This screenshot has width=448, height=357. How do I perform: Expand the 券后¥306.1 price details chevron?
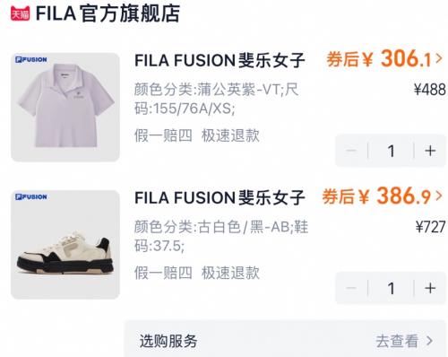pyautogui.click(x=438, y=58)
